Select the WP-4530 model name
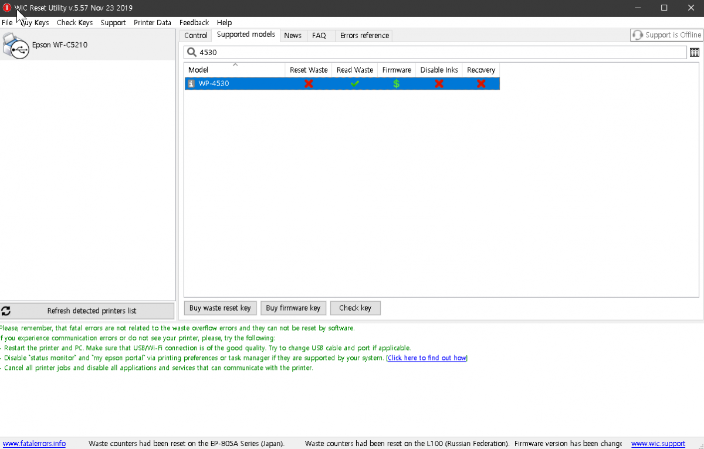The width and height of the screenshot is (704, 449). 214,84
